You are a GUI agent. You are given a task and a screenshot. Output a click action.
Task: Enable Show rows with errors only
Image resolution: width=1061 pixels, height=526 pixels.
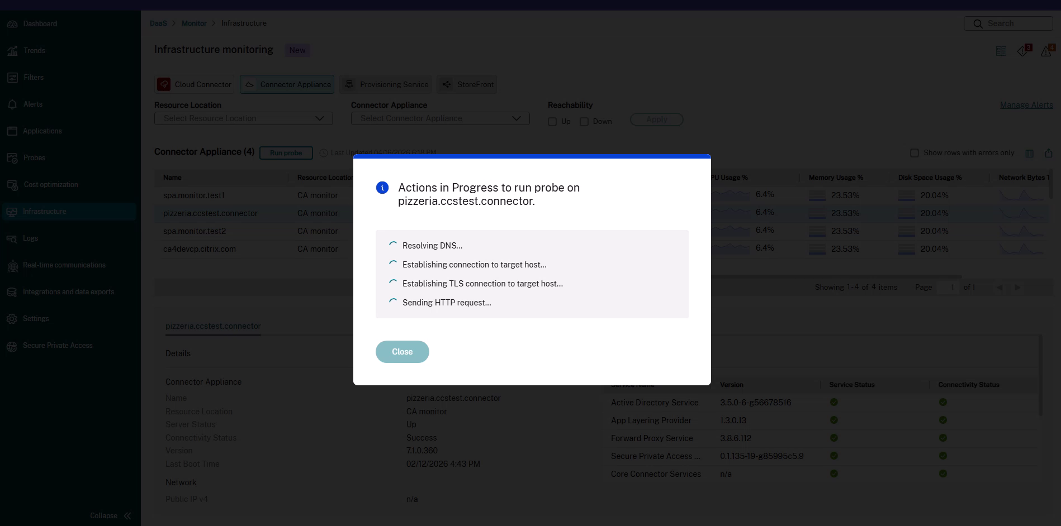(915, 153)
